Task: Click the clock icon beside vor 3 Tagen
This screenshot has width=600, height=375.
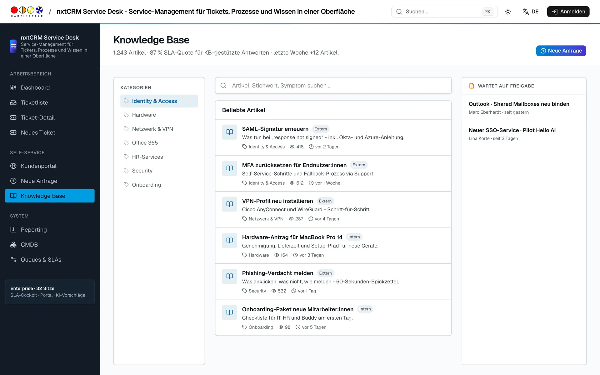Action: pos(296,255)
